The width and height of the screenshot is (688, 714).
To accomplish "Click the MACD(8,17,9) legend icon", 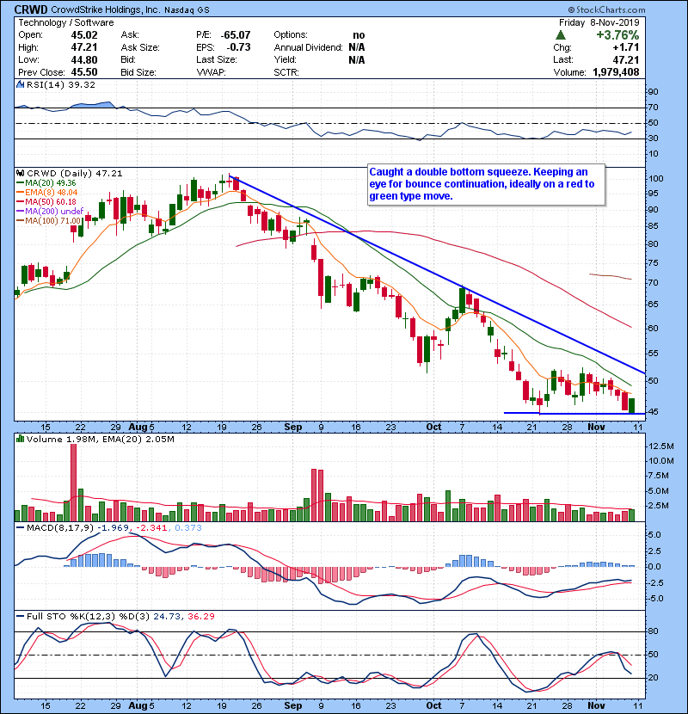I will pos(18,526).
